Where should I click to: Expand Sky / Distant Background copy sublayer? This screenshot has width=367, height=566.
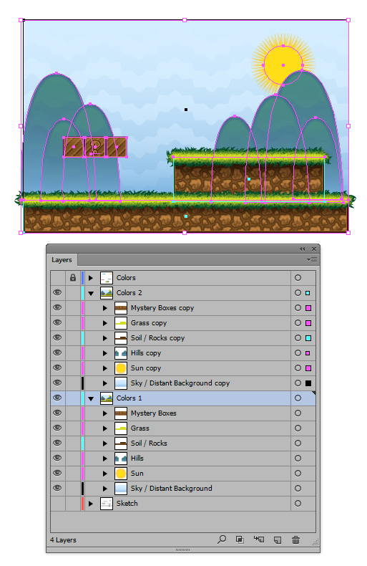[x=105, y=383]
